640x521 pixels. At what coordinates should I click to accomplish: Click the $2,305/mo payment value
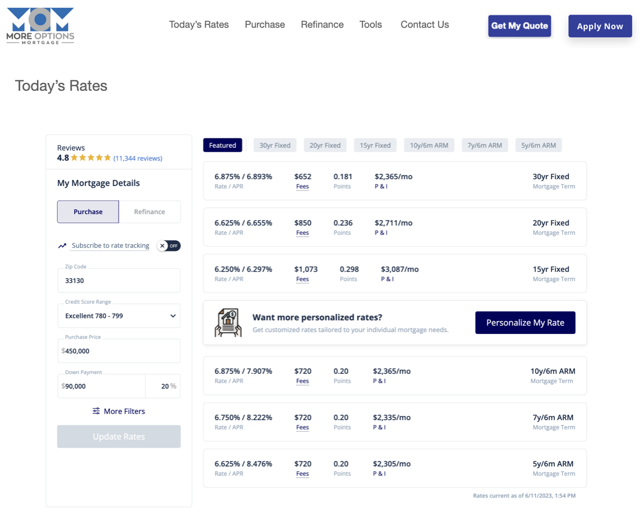(392, 464)
